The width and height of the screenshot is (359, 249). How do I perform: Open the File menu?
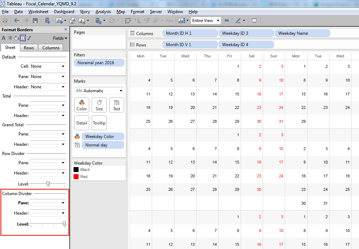pos(5,12)
